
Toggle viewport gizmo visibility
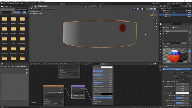pyautogui.click(x=138, y=9)
